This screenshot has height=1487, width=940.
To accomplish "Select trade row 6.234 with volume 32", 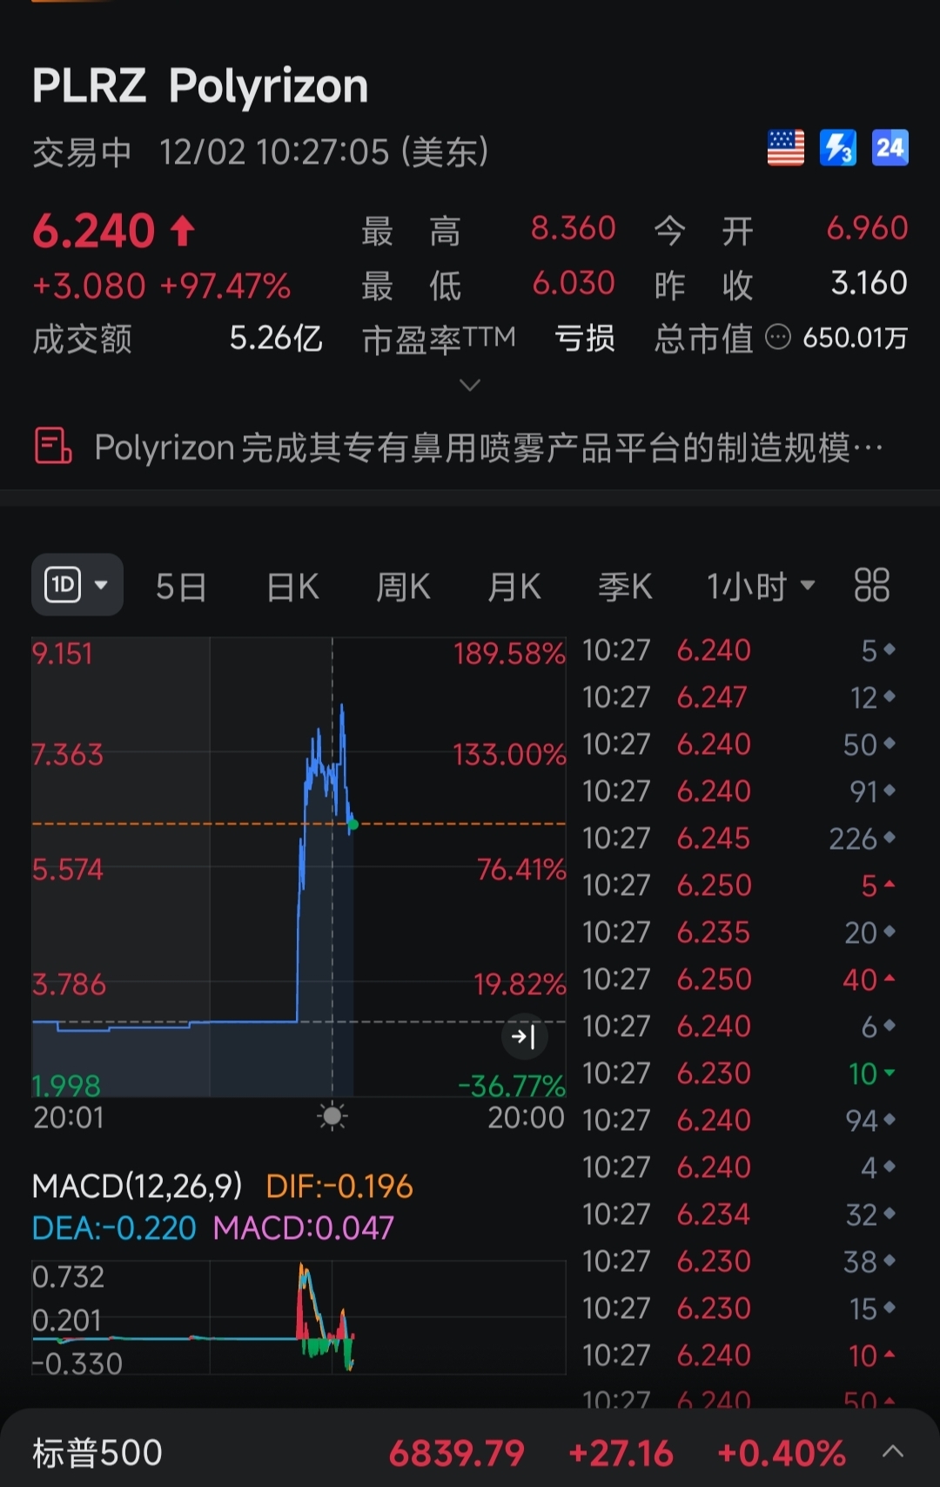I will coord(739,1214).
